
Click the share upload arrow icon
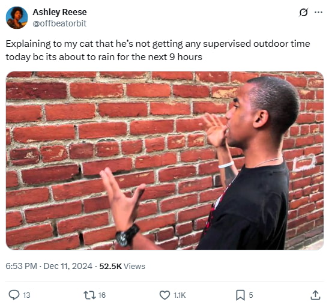tap(315, 295)
